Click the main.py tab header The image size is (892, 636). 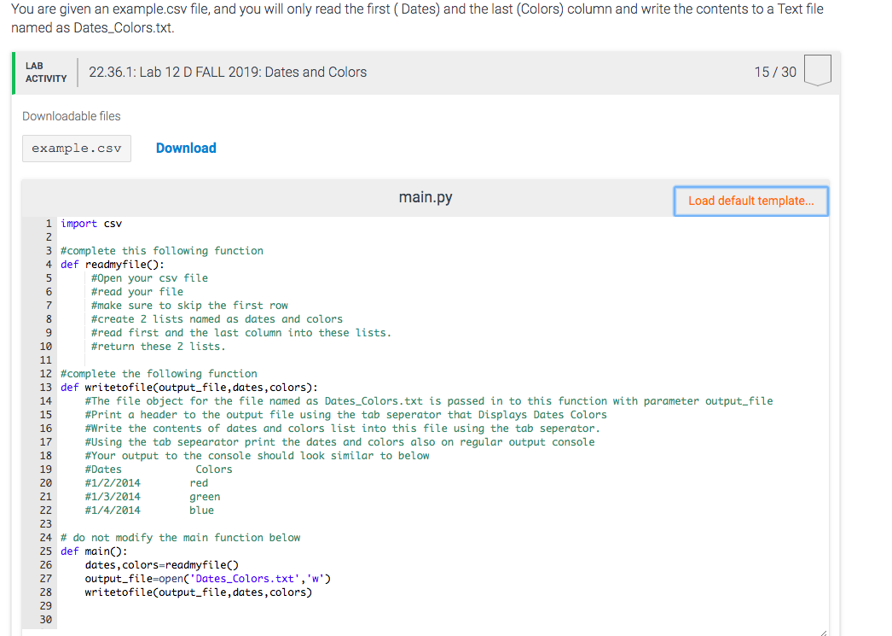click(425, 196)
